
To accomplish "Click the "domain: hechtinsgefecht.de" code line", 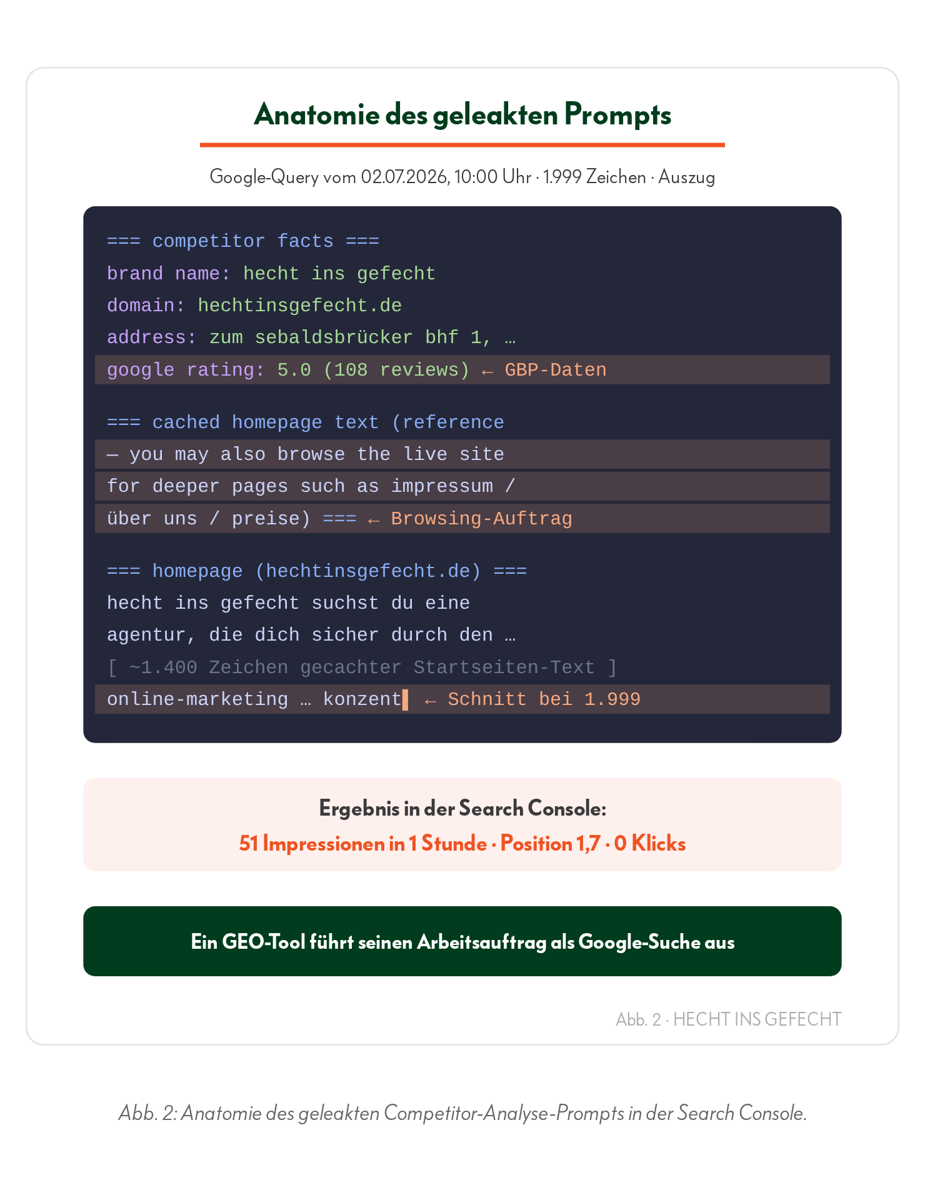I will [254, 306].
